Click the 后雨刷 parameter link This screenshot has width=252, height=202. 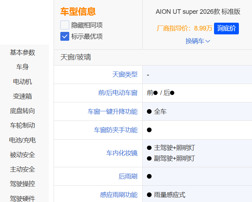128,176
